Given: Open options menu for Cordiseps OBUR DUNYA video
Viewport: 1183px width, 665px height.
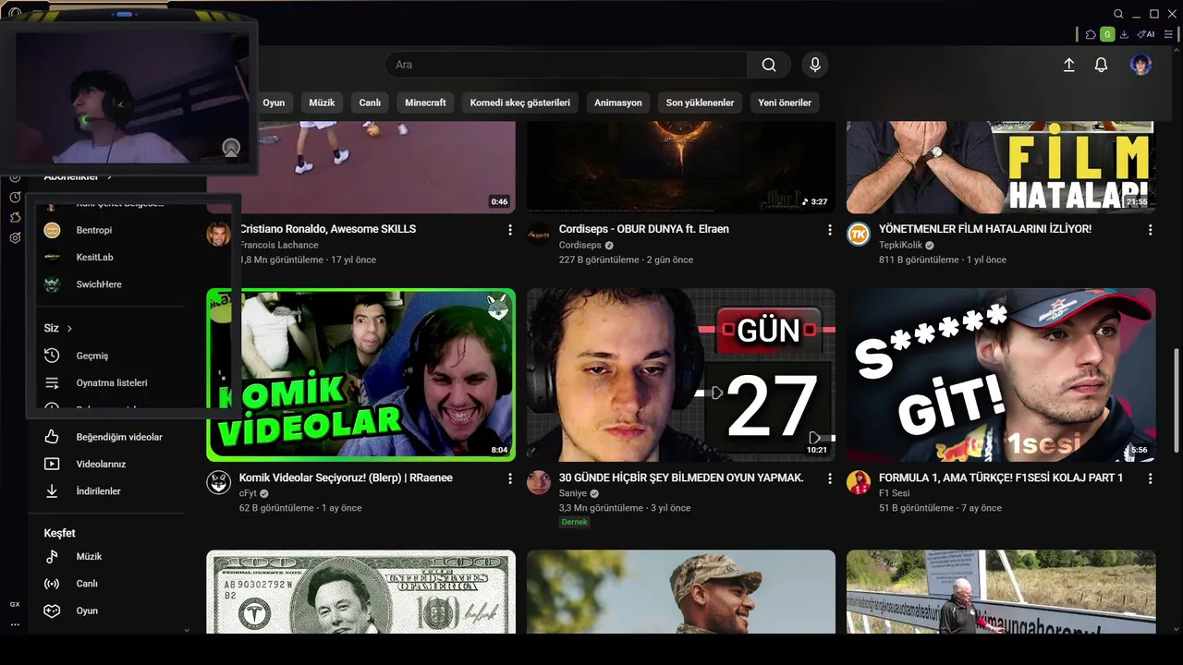Looking at the screenshot, I should (830, 230).
